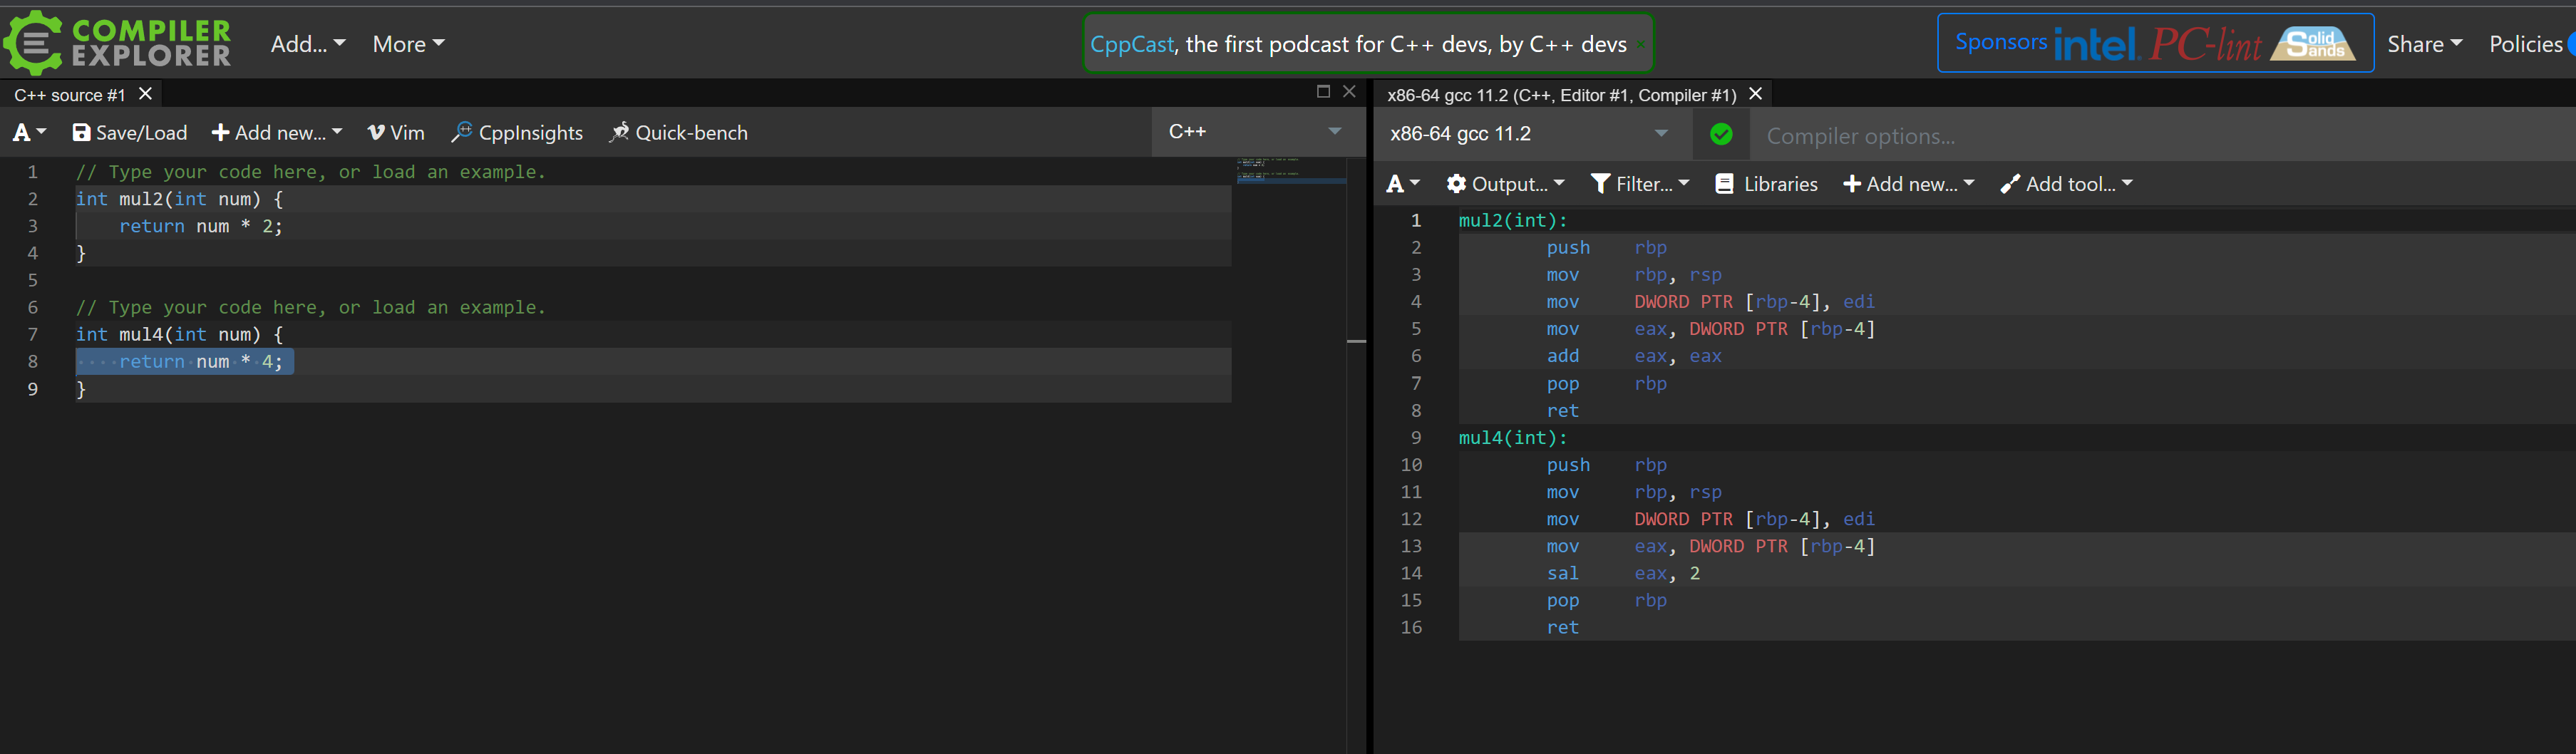This screenshot has width=2576, height=754.
Task: Maximize the source editor pane
Action: point(1323,92)
